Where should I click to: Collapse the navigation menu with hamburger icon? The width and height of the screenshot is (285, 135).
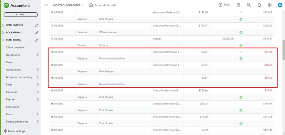[x=46, y=5]
